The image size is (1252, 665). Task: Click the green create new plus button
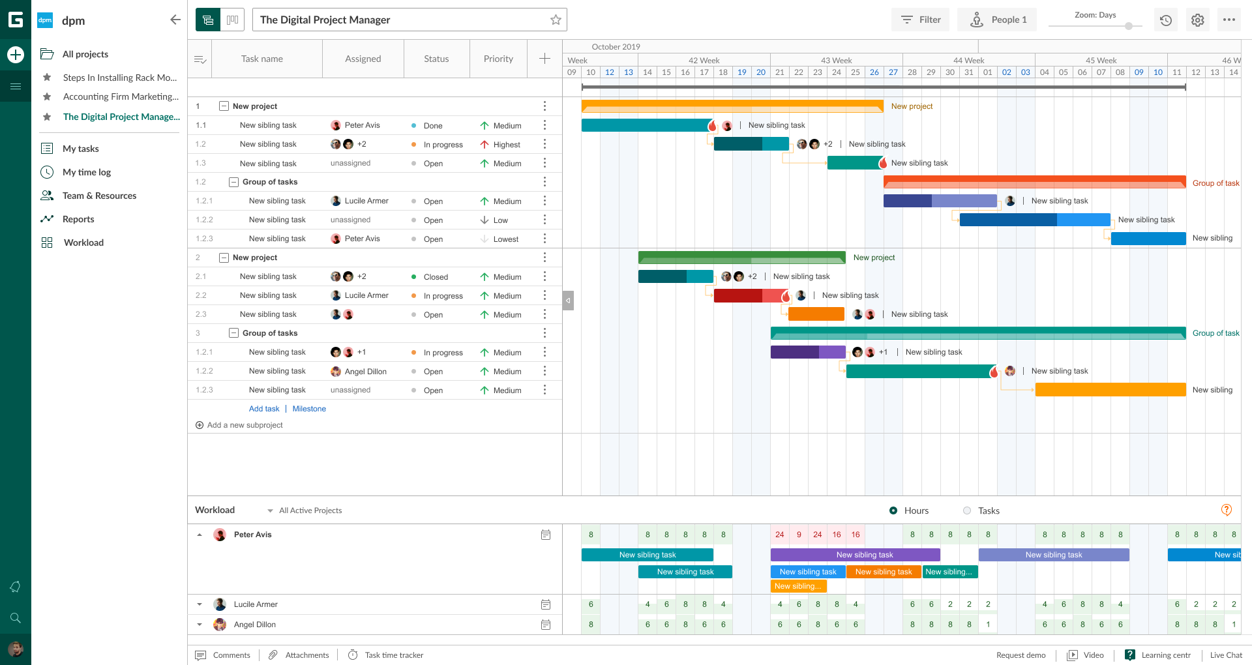coord(16,55)
